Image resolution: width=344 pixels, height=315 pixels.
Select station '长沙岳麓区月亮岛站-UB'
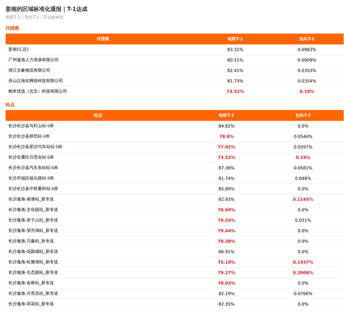(x=31, y=157)
